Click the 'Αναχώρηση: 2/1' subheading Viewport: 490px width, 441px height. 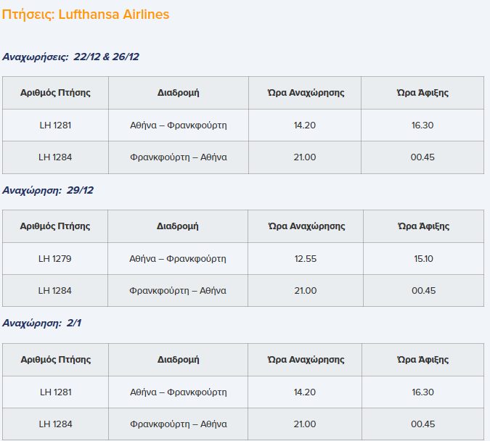pos(42,323)
